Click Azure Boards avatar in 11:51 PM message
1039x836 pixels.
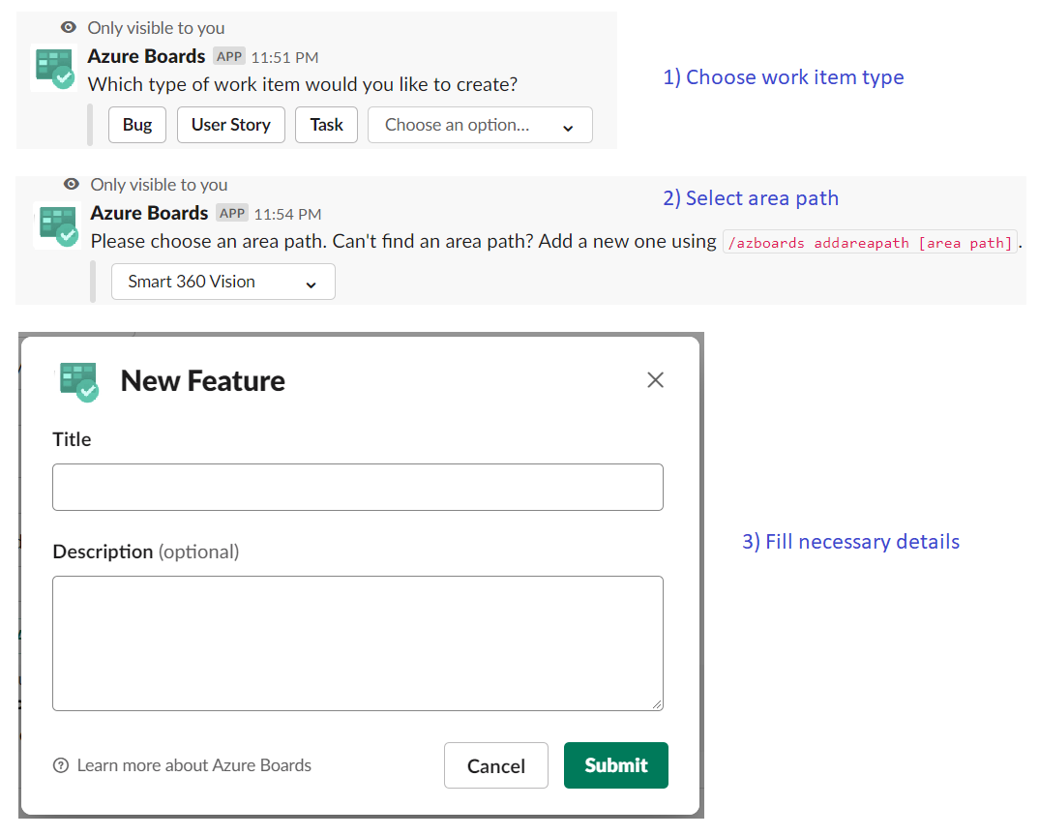(x=54, y=68)
